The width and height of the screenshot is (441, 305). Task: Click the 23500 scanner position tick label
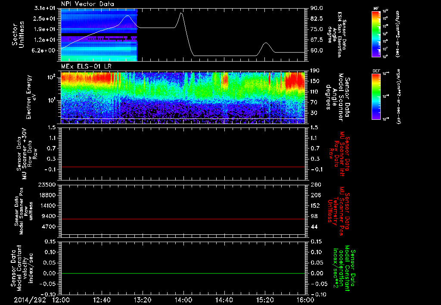(47, 184)
